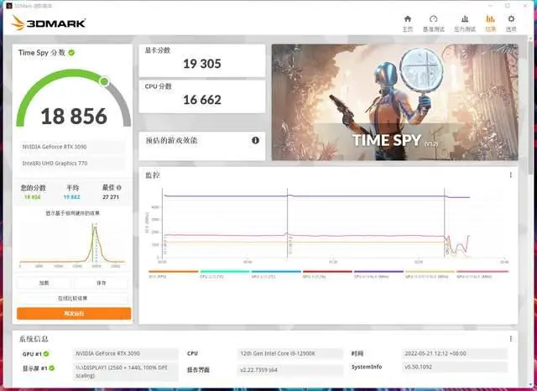Click the 保存 (Save) button
537x391 pixels.
click(x=102, y=283)
